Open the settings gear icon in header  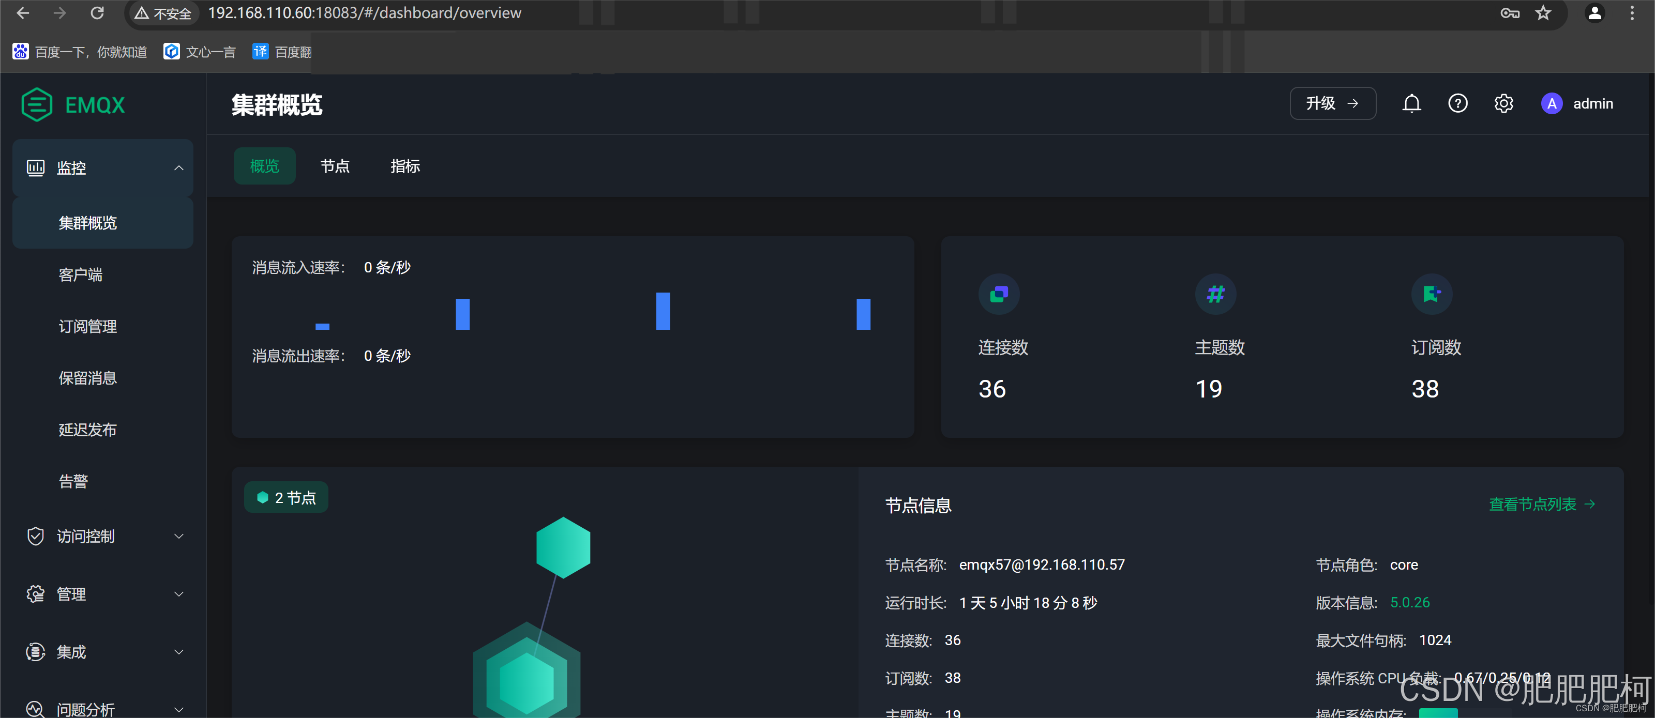click(1503, 103)
